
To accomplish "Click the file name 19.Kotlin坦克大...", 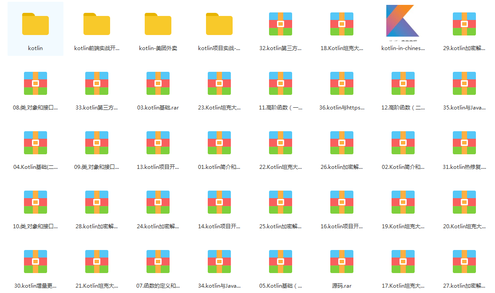I will [403, 226].
